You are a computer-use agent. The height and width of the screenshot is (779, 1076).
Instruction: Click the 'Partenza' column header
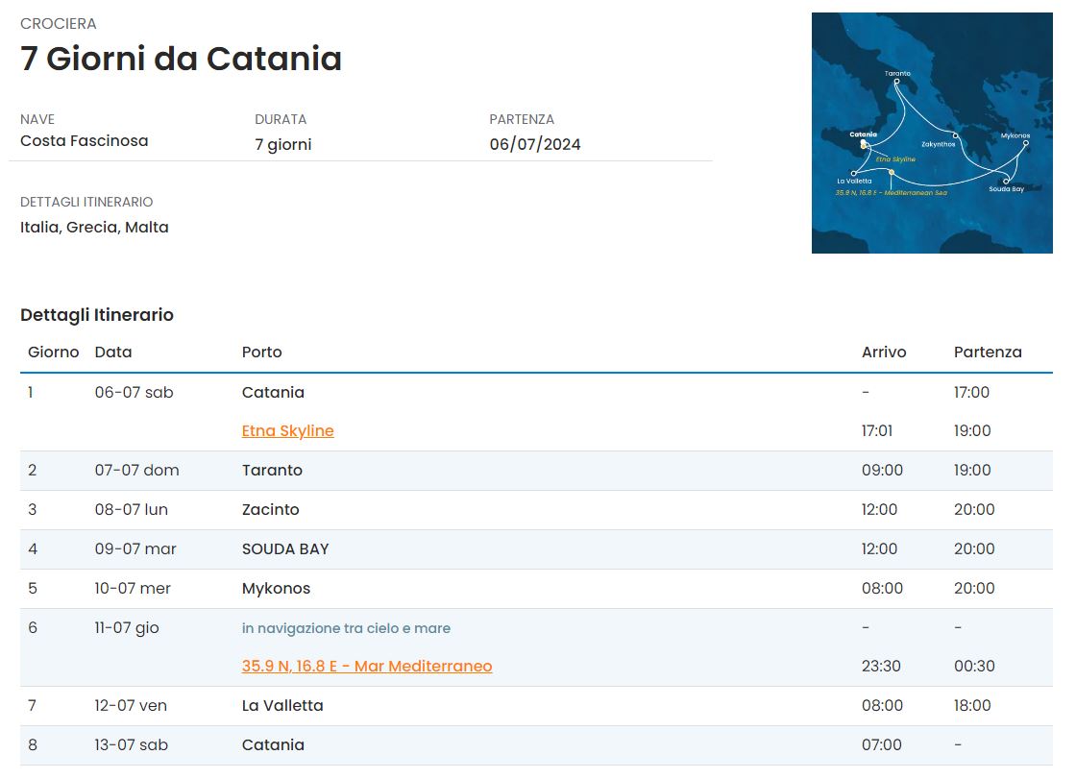coord(988,353)
